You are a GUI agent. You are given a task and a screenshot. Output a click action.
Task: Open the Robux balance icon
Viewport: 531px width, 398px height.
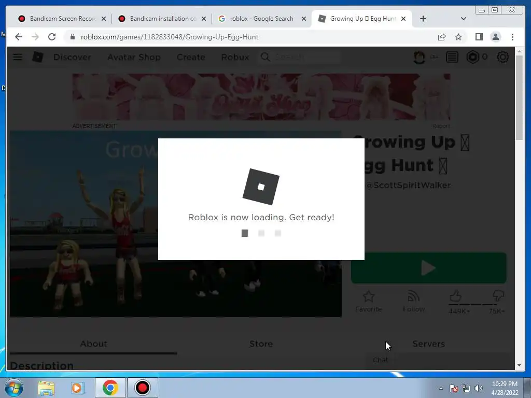pos(473,57)
